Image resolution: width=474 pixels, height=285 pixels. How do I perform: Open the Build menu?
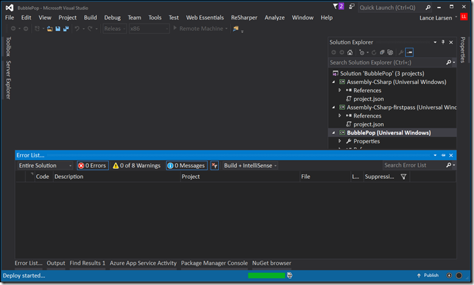(x=90, y=17)
